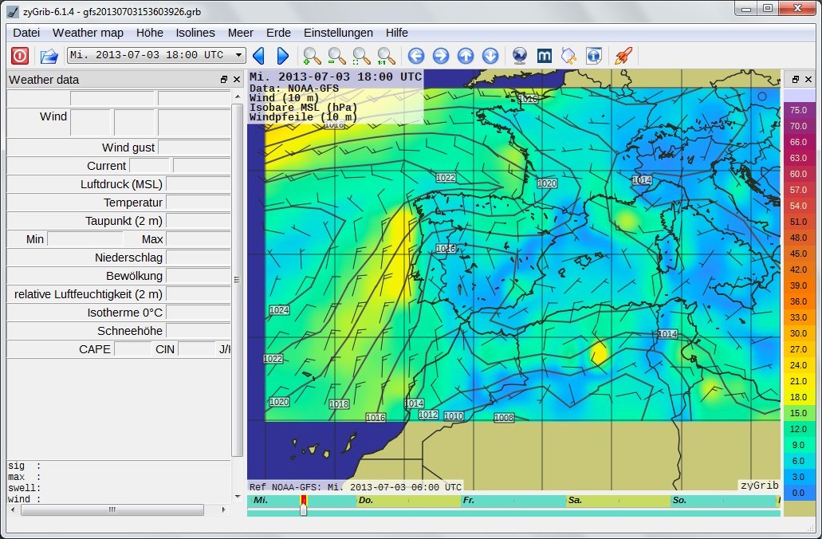Open the forecast date dropdown
The image size is (822, 539).
coord(238,55)
